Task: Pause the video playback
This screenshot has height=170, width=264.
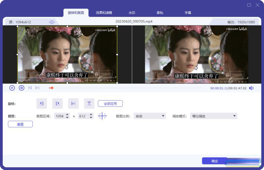Action: pos(12,88)
